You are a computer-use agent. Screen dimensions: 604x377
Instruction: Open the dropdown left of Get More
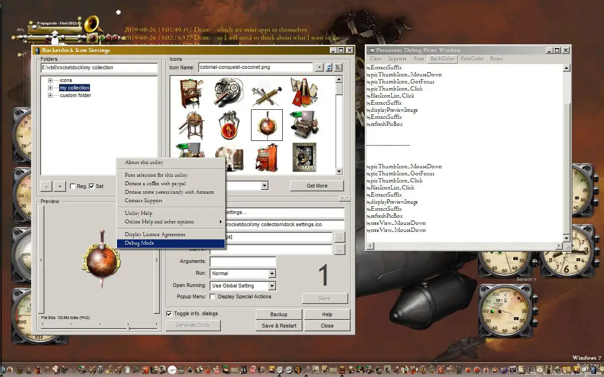(x=265, y=186)
